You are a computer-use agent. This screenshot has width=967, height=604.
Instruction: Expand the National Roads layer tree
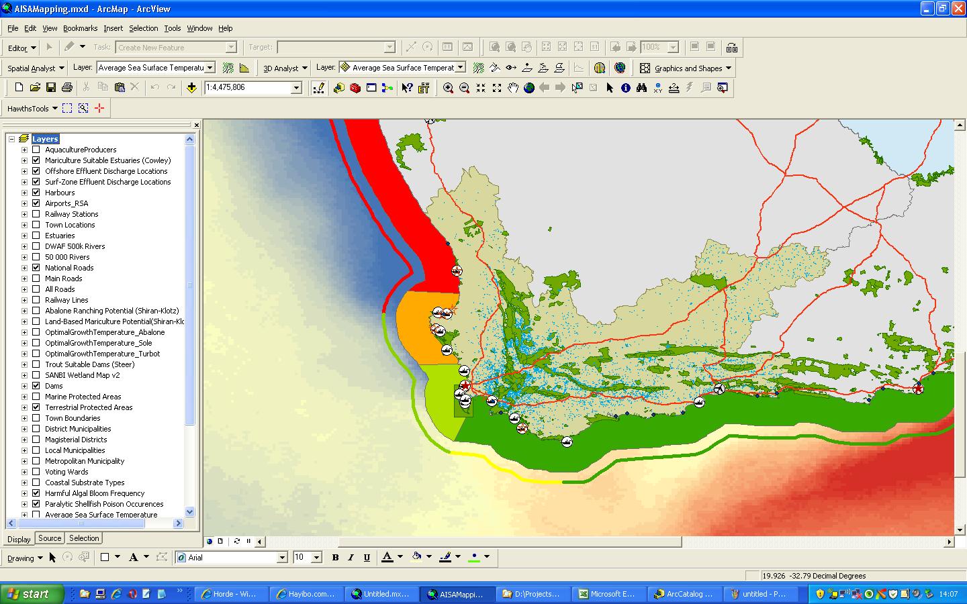point(25,268)
